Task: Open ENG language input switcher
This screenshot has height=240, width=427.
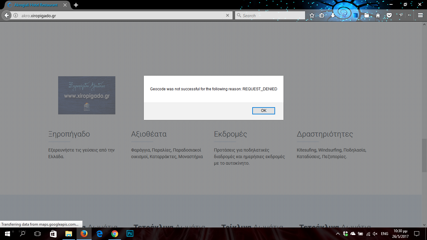Action: [x=384, y=234]
